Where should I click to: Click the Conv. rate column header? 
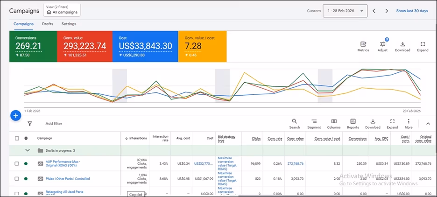click(x=275, y=138)
